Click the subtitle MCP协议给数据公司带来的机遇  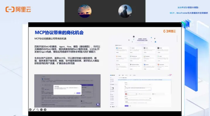[x=50, y=39]
